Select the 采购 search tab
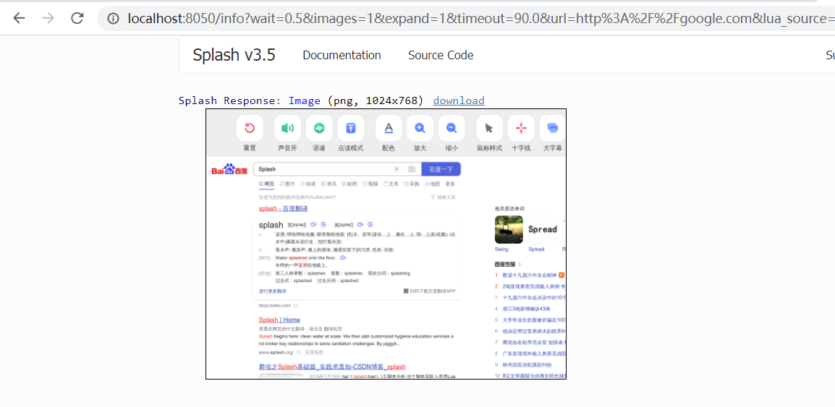The height and width of the screenshot is (407, 835). [412, 184]
